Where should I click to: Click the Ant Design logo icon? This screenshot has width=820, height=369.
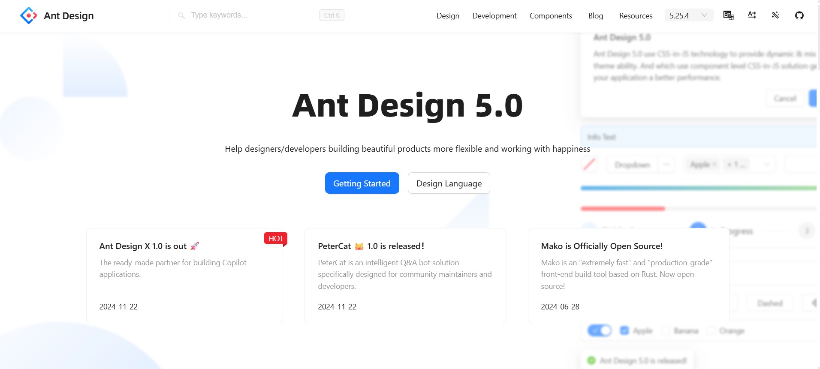click(x=29, y=15)
